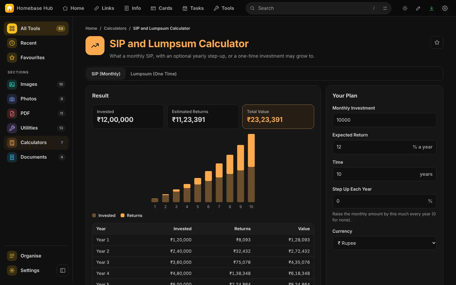This screenshot has width=456, height=285.
Task: Click the Expected Return input field
Action: [x=384, y=147]
